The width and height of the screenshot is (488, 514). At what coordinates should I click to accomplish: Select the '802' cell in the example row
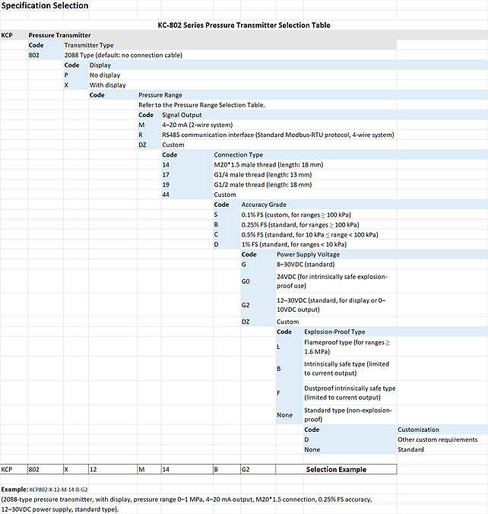(46, 469)
